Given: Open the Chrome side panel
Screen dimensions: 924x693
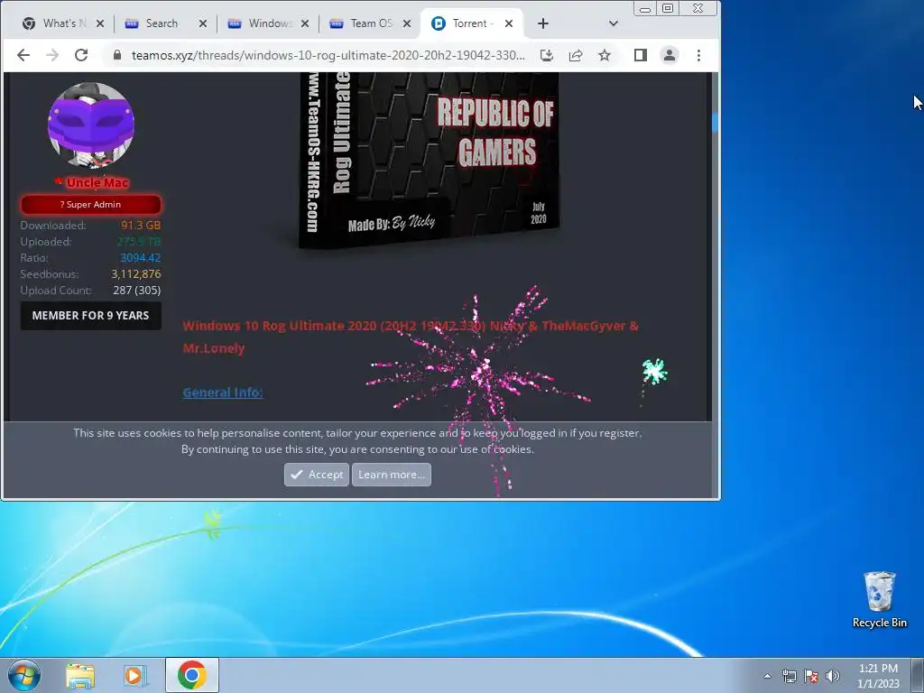Looking at the screenshot, I should pos(641,55).
